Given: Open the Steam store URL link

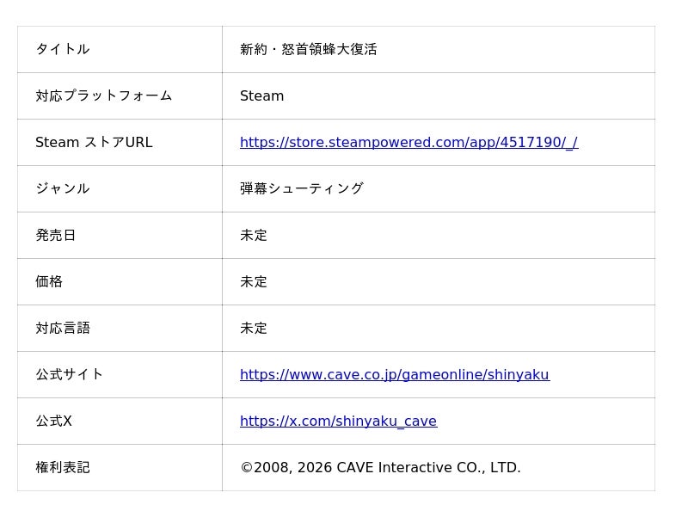Looking at the screenshot, I should 408,143.
